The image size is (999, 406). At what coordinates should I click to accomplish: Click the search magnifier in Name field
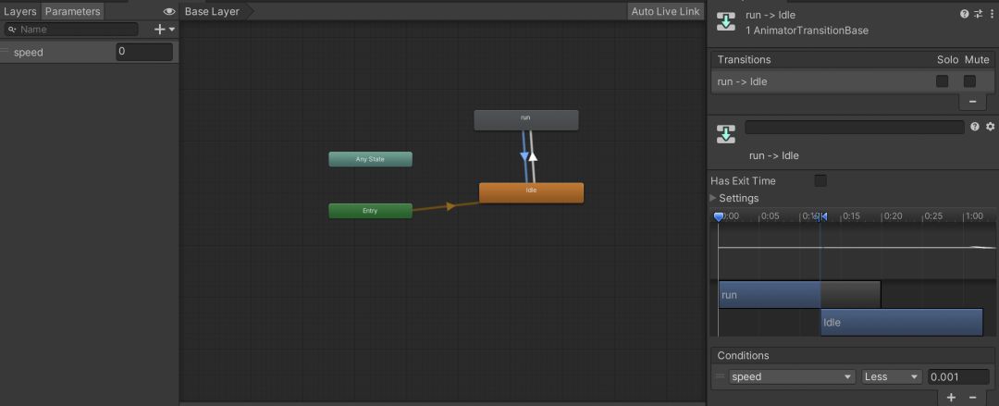coord(12,30)
